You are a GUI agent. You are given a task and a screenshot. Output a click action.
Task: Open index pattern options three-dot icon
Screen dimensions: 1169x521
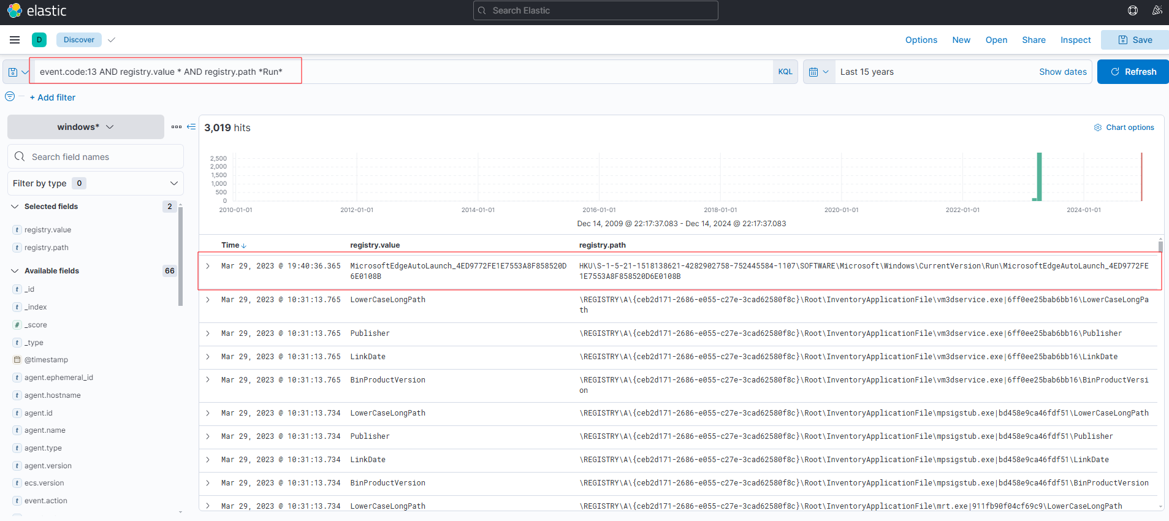tap(177, 127)
